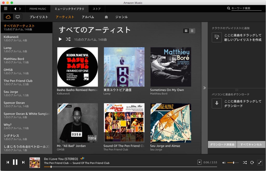266x171 pixels.
Task: Switch to list view
Action: [192, 31]
